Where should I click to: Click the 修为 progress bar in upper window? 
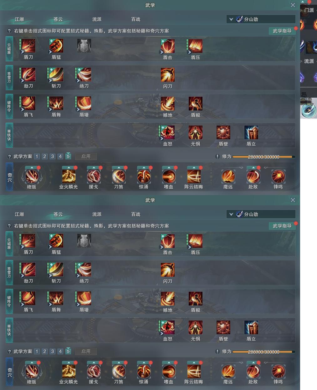(263, 157)
